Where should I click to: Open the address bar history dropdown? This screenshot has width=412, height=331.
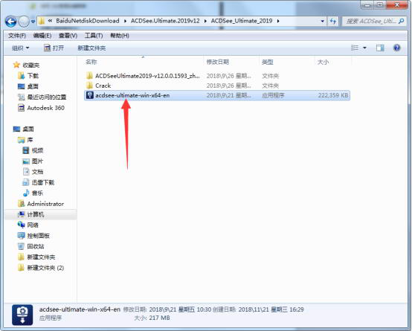point(323,21)
